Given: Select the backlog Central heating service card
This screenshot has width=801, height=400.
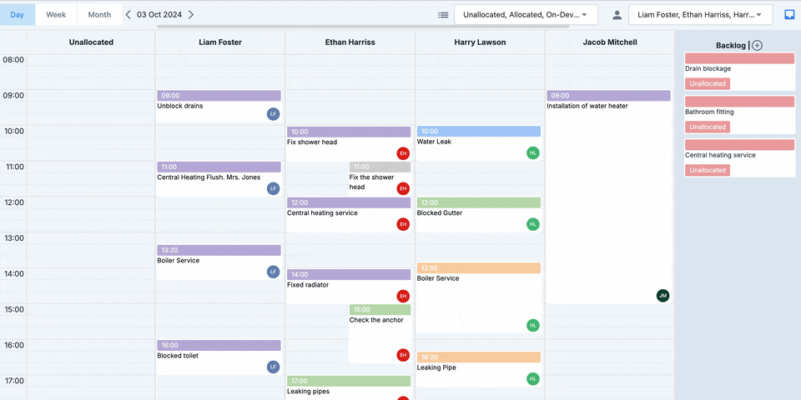Looking at the screenshot, I should coord(740,158).
